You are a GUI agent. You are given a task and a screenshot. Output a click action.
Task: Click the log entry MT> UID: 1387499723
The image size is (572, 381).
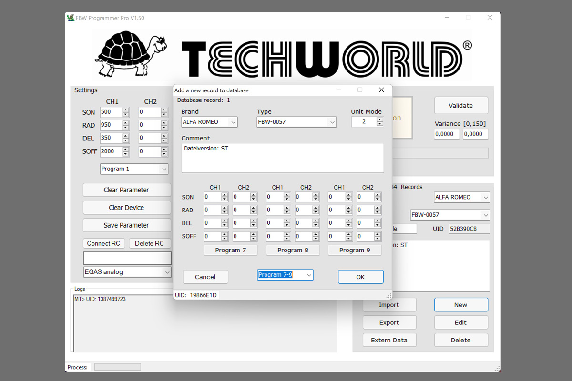pos(100,299)
